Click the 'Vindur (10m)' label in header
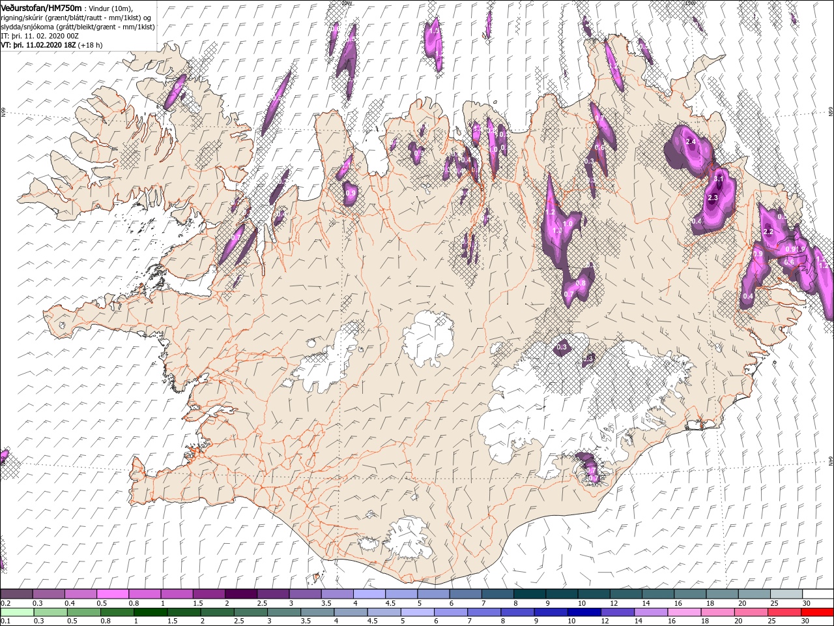The image size is (834, 626). (x=110, y=8)
